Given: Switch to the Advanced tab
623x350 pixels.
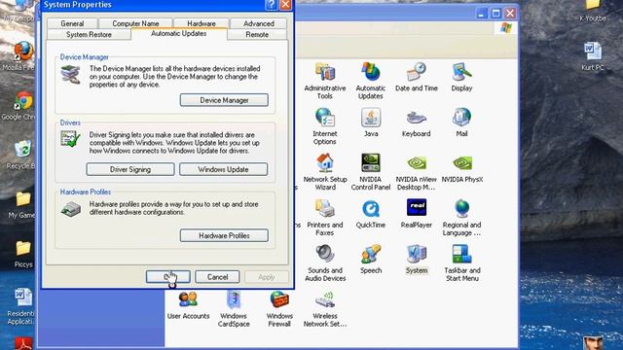Looking at the screenshot, I should [x=259, y=23].
